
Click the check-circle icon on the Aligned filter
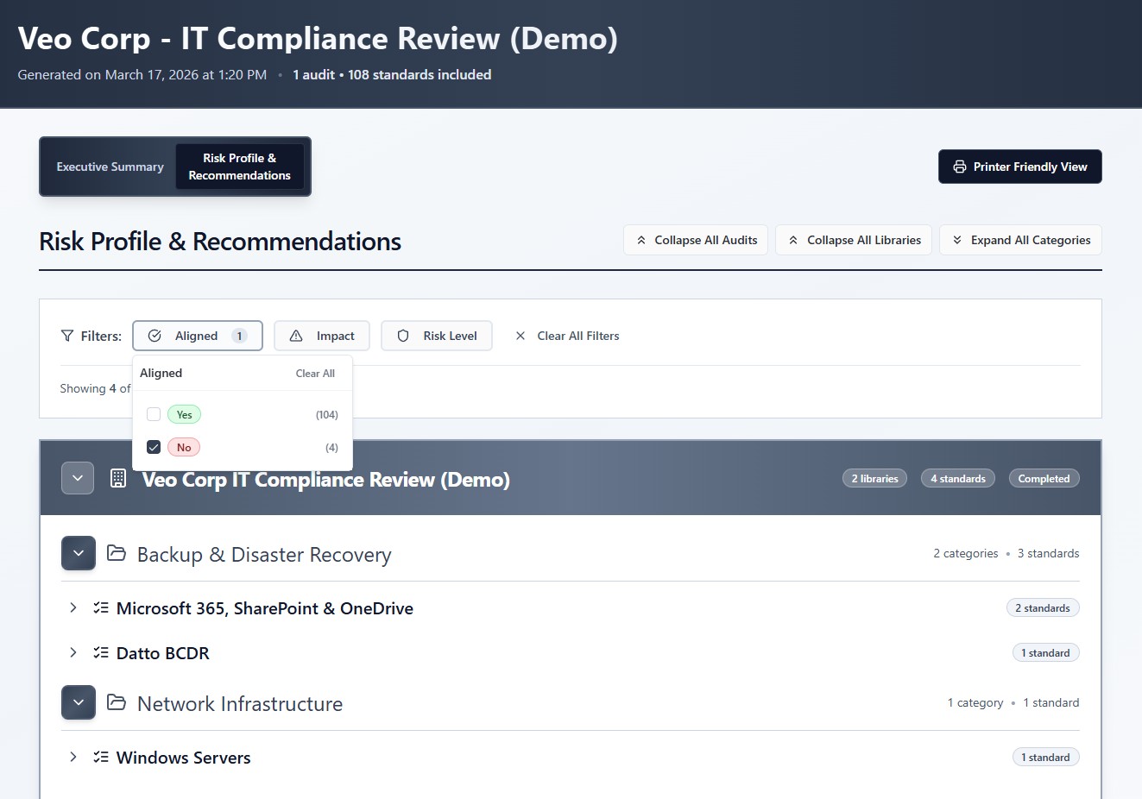pos(155,336)
